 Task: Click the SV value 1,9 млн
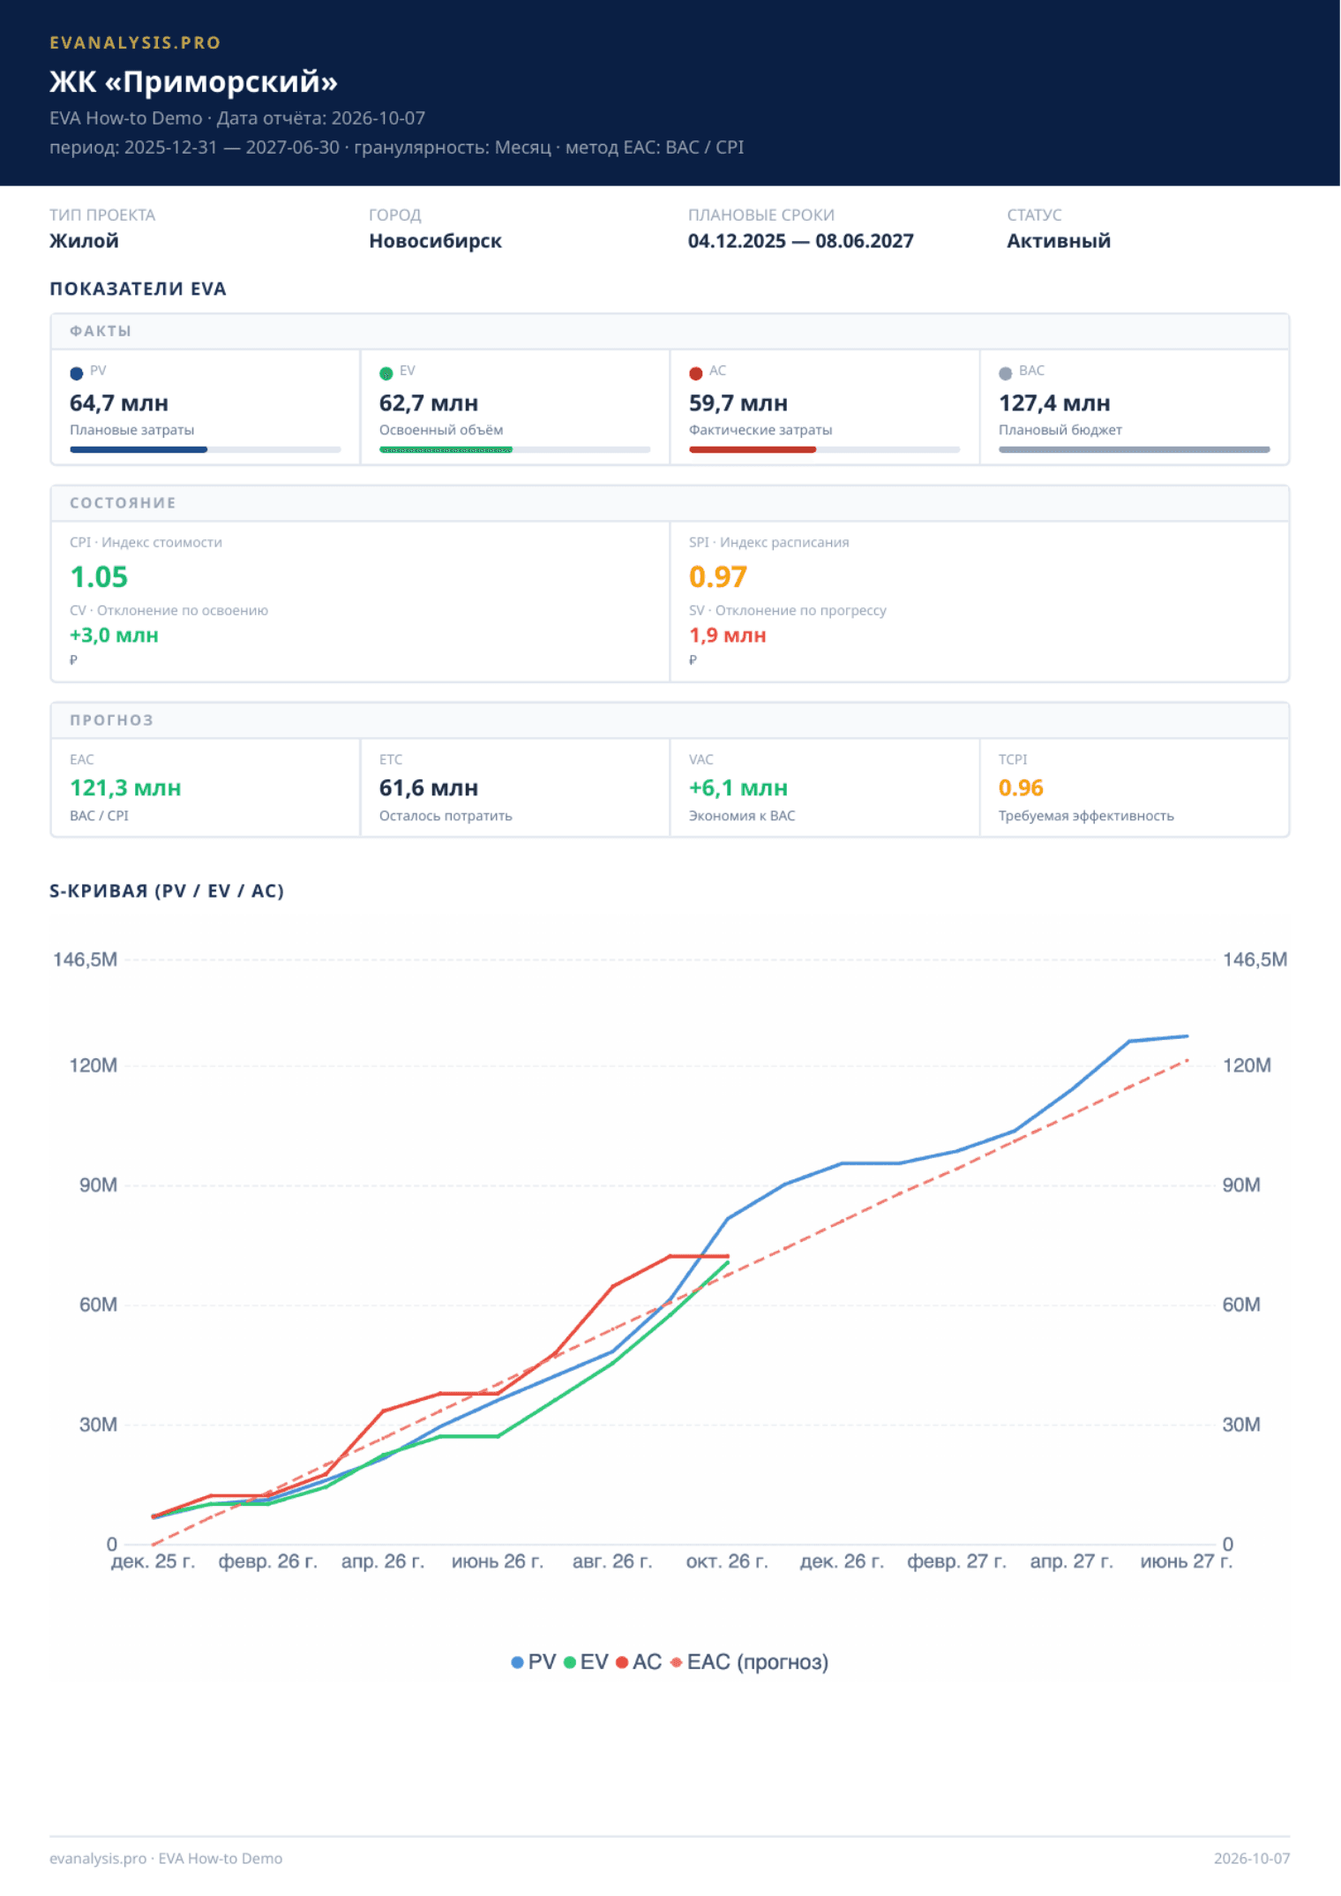pyautogui.click(x=728, y=636)
